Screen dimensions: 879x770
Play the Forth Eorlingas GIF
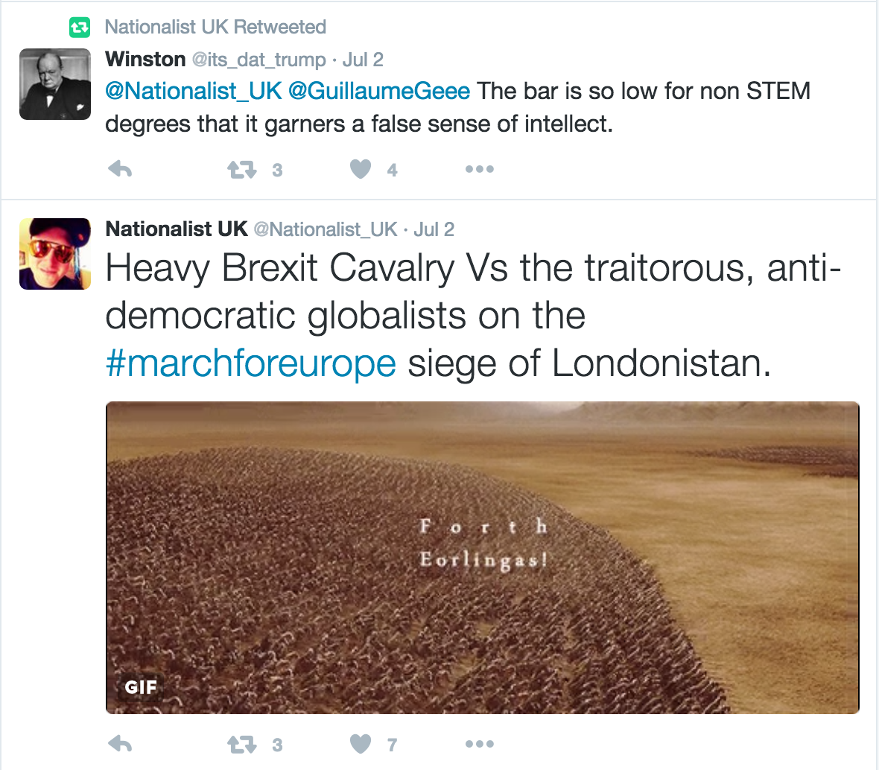(x=483, y=558)
